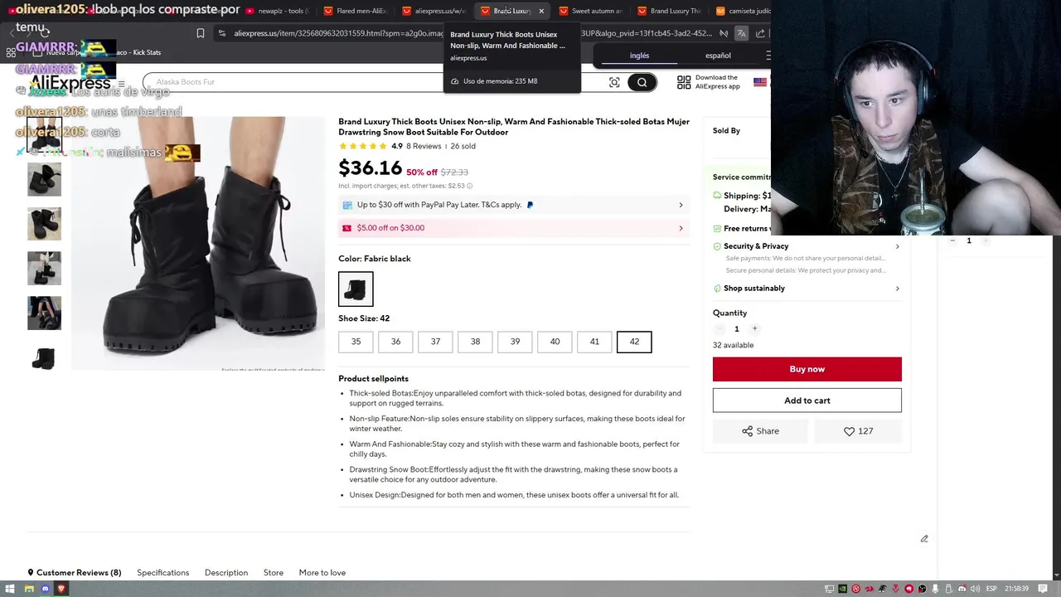Open Specifications tab
This screenshot has width=1061, height=597.
pyautogui.click(x=162, y=573)
